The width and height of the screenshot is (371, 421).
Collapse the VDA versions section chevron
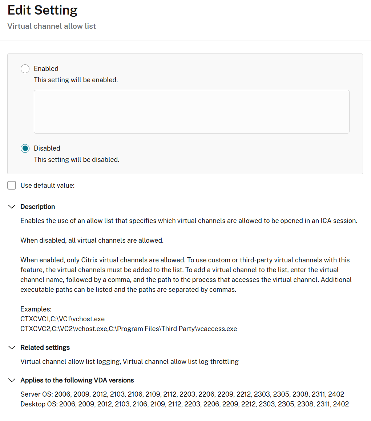pos(12,380)
